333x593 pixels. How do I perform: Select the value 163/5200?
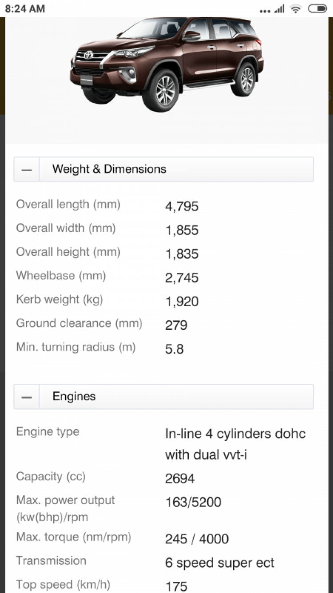point(193,503)
